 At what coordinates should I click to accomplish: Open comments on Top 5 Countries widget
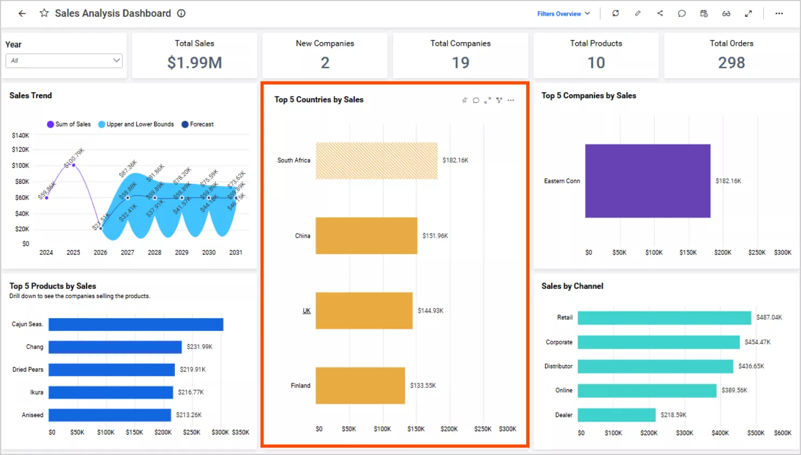(x=476, y=100)
